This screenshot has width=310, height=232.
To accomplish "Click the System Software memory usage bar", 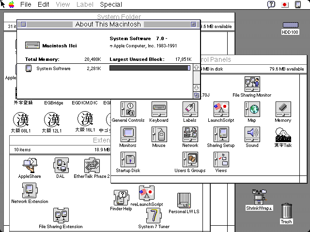I will click(x=150, y=68).
